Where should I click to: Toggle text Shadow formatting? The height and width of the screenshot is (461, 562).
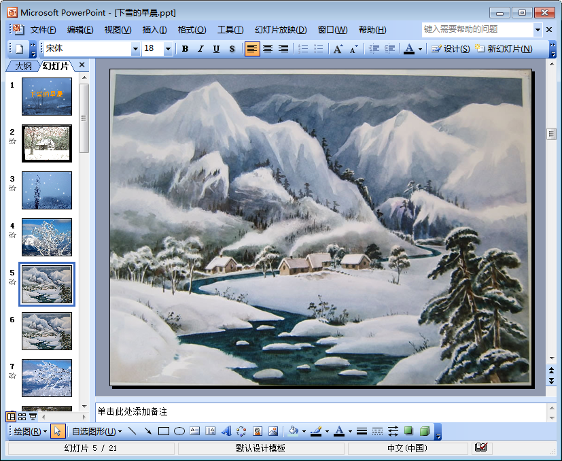pos(232,49)
